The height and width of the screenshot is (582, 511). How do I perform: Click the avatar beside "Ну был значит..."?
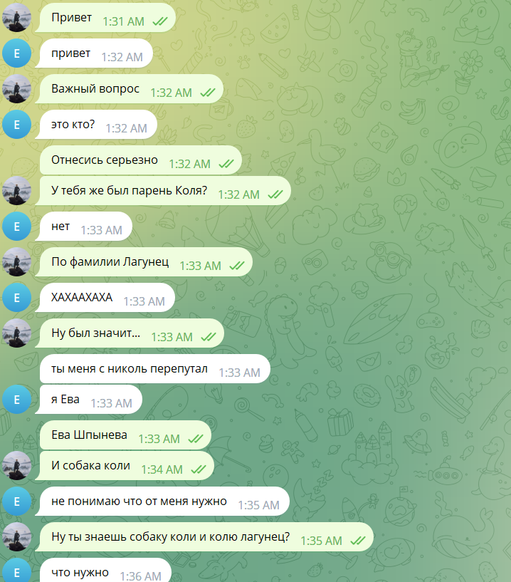point(16,333)
